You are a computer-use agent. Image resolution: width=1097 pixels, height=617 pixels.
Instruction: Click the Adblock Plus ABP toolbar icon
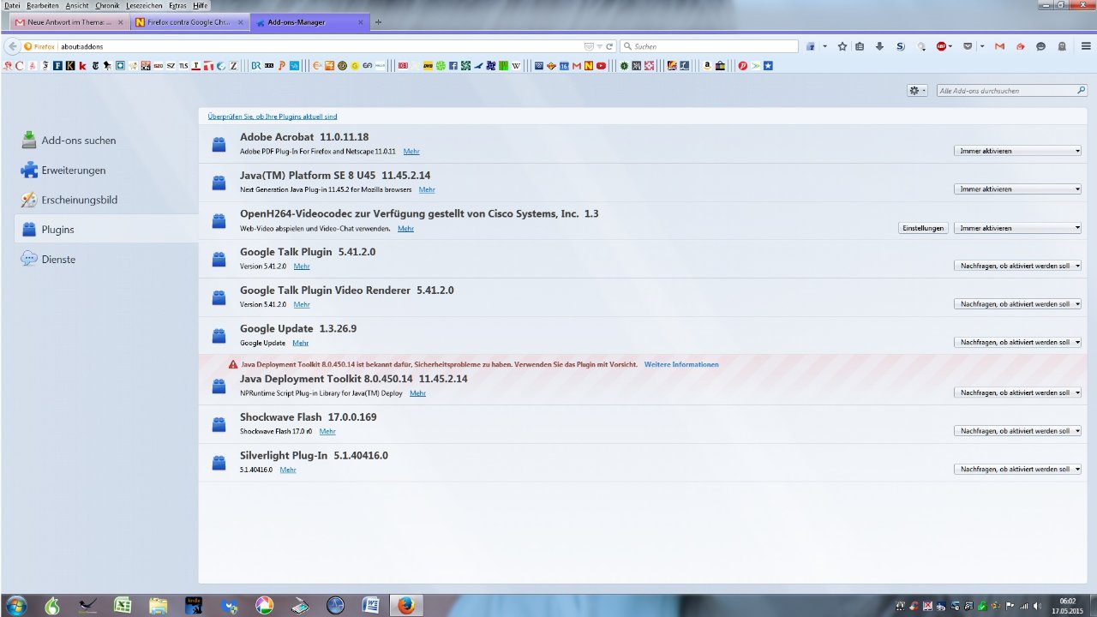tap(941, 46)
